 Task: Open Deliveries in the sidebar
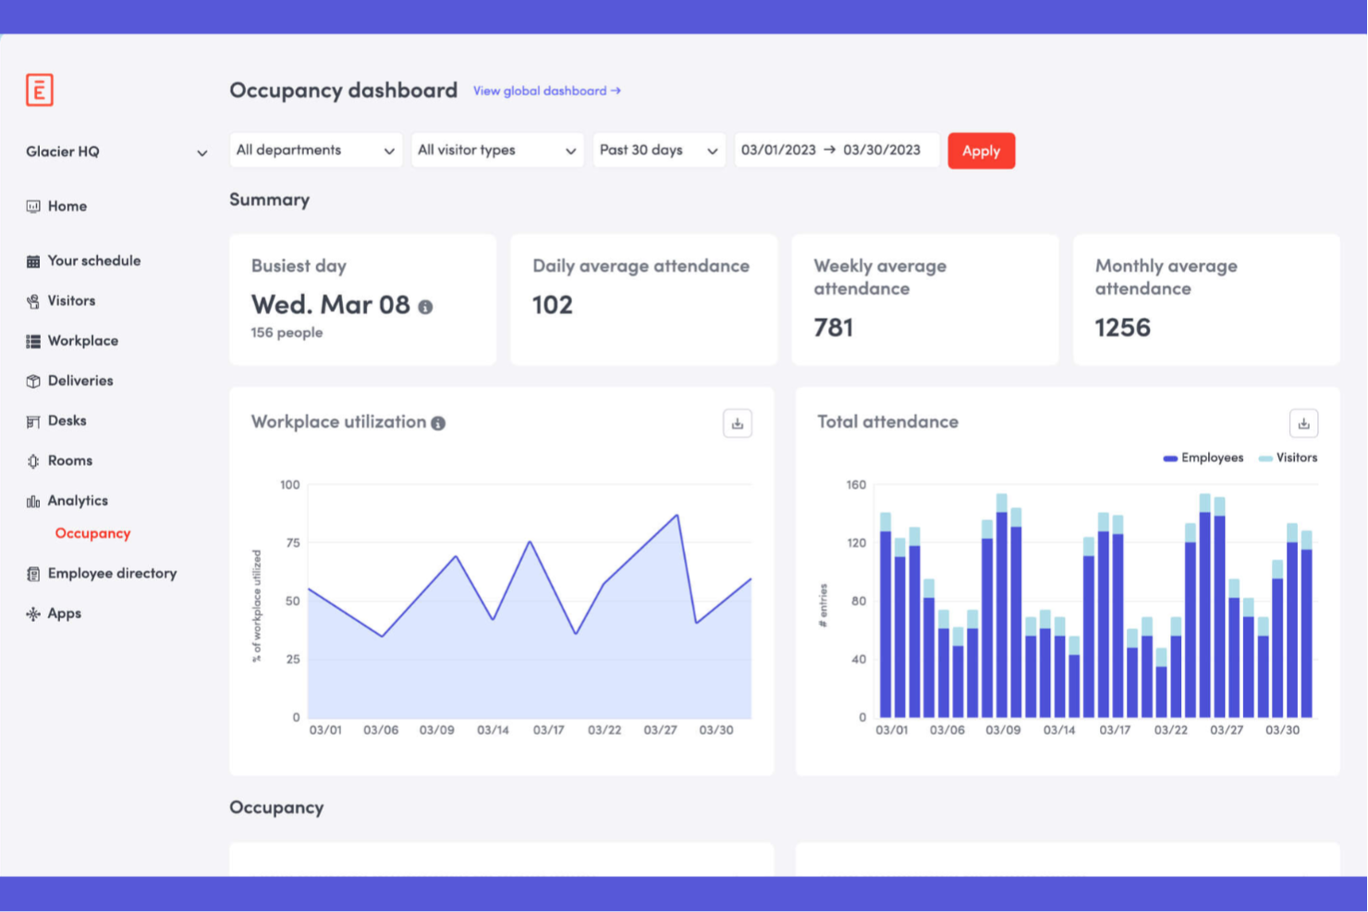tap(80, 380)
